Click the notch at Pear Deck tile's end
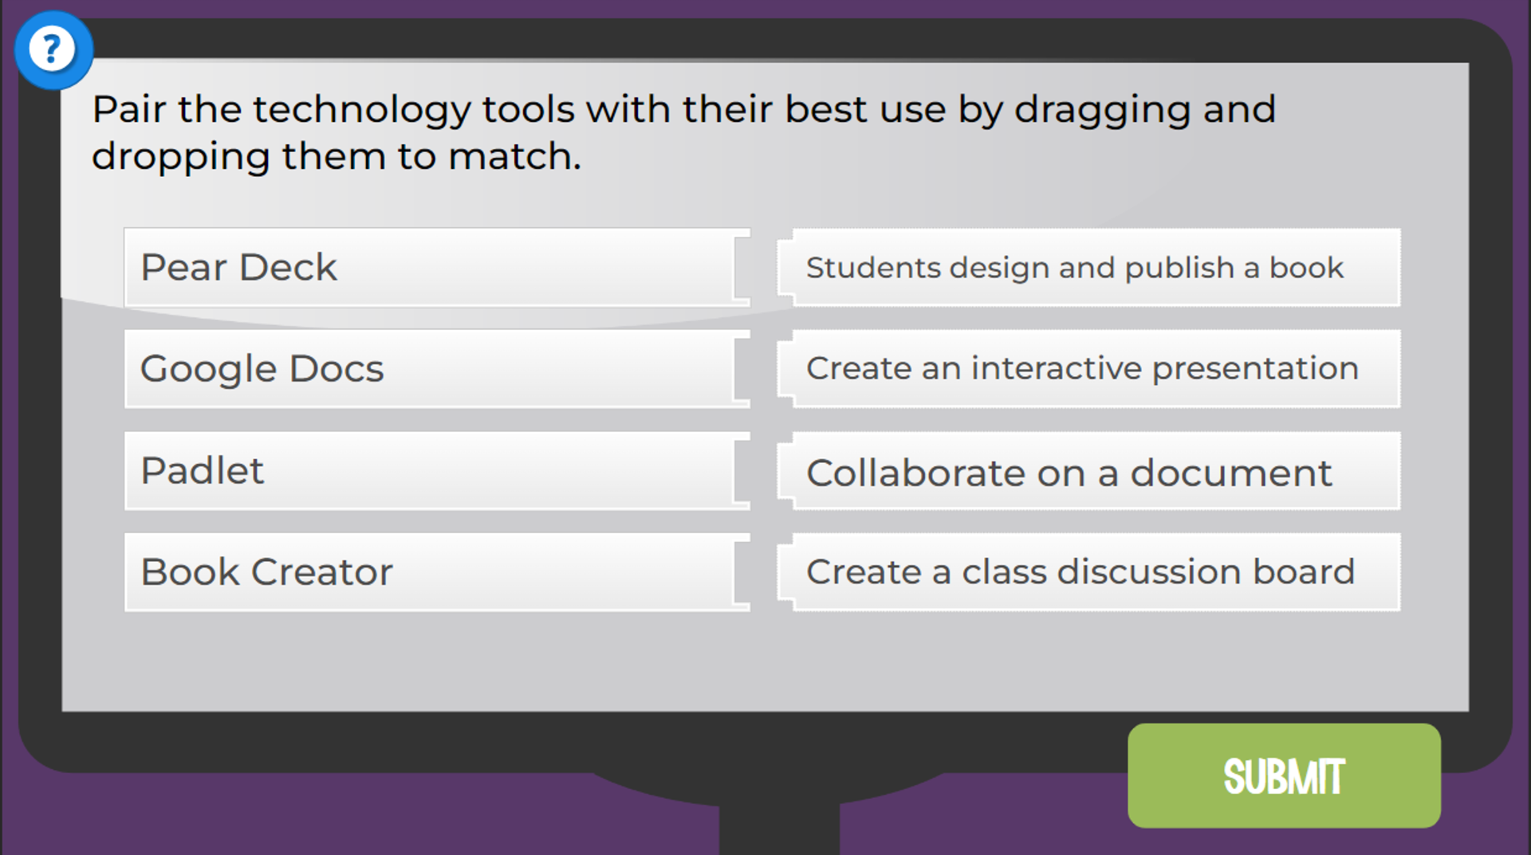 point(742,268)
